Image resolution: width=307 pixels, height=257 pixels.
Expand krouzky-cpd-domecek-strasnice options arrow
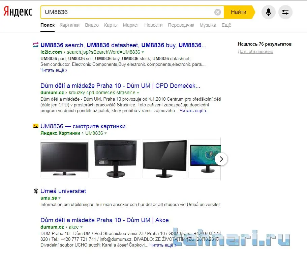(138, 93)
